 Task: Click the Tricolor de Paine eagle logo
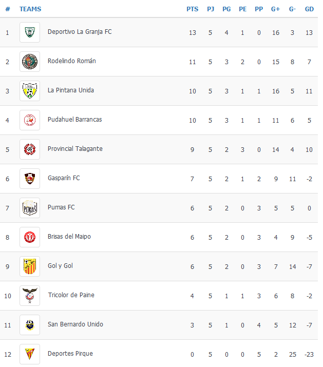point(30,296)
